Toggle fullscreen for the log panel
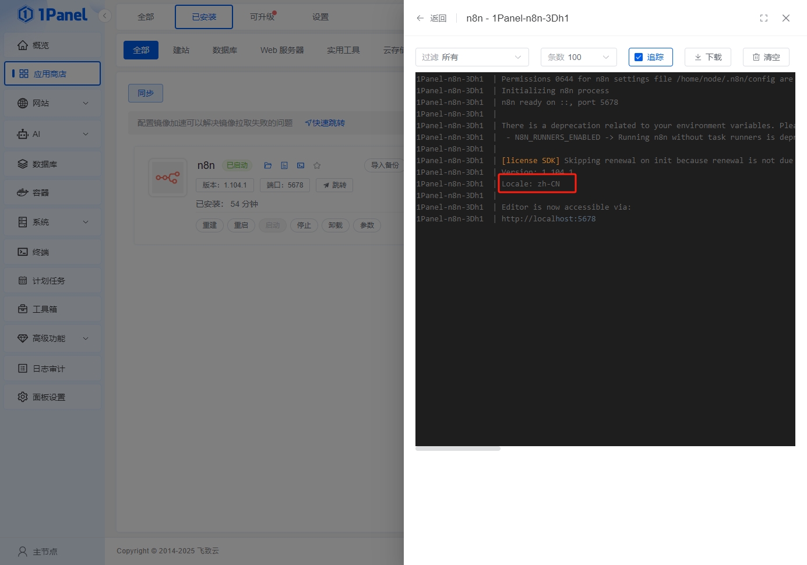 (x=764, y=18)
